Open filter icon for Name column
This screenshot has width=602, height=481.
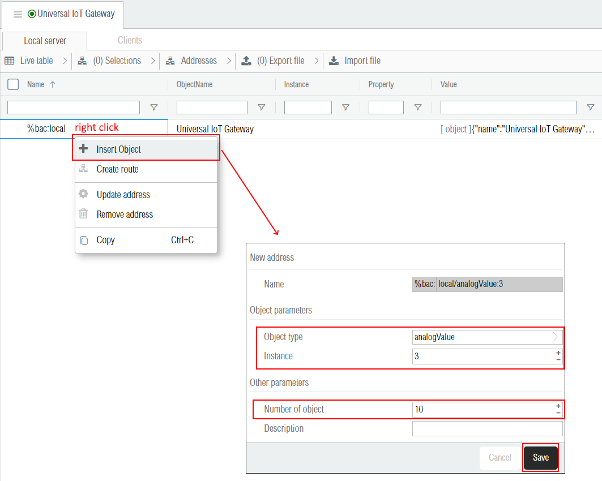[153, 108]
